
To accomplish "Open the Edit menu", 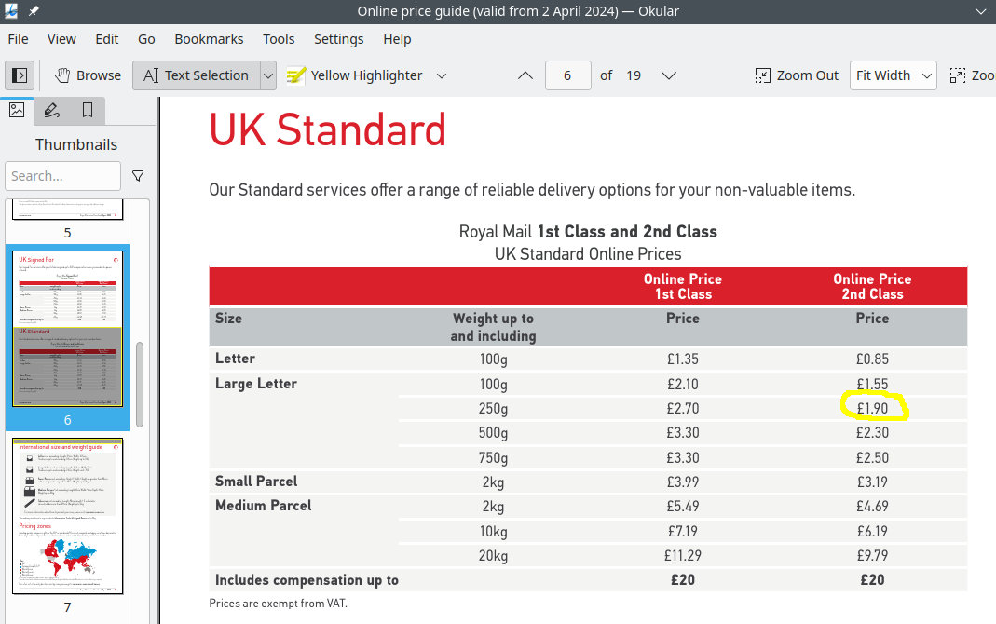I will (107, 39).
